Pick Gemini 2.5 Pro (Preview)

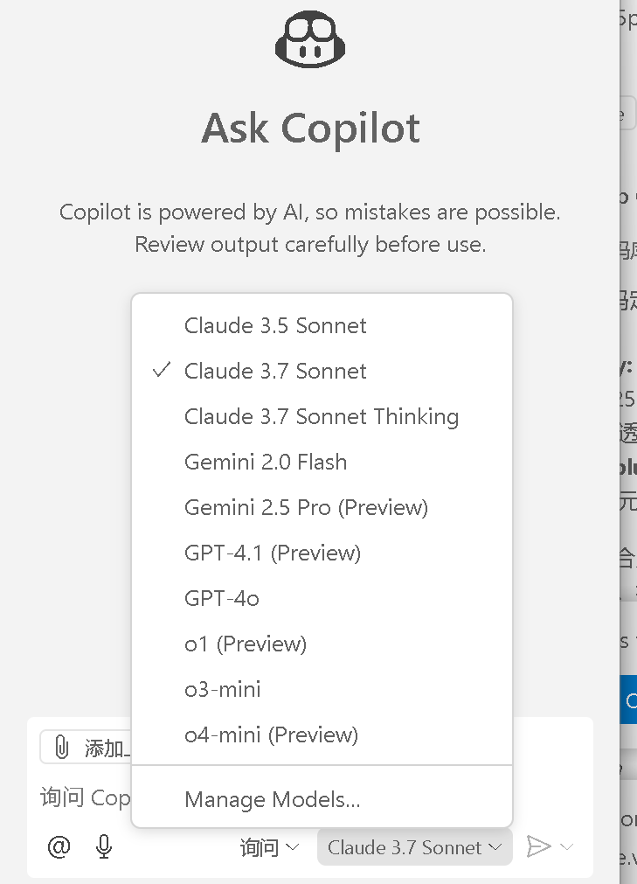pos(306,507)
